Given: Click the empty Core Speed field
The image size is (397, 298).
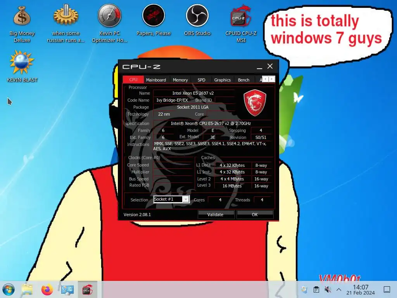Looking at the screenshot, I should pyautogui.click(x=173, y=165).
